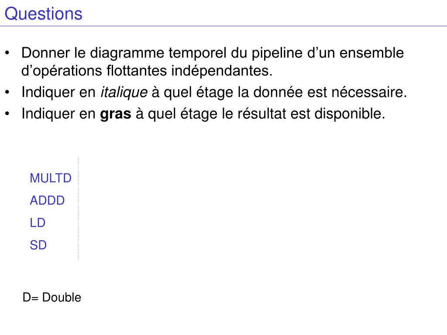Click the word disponible
Image resolution: width=447 pixels, height=335 pixels.
(350, 114)
